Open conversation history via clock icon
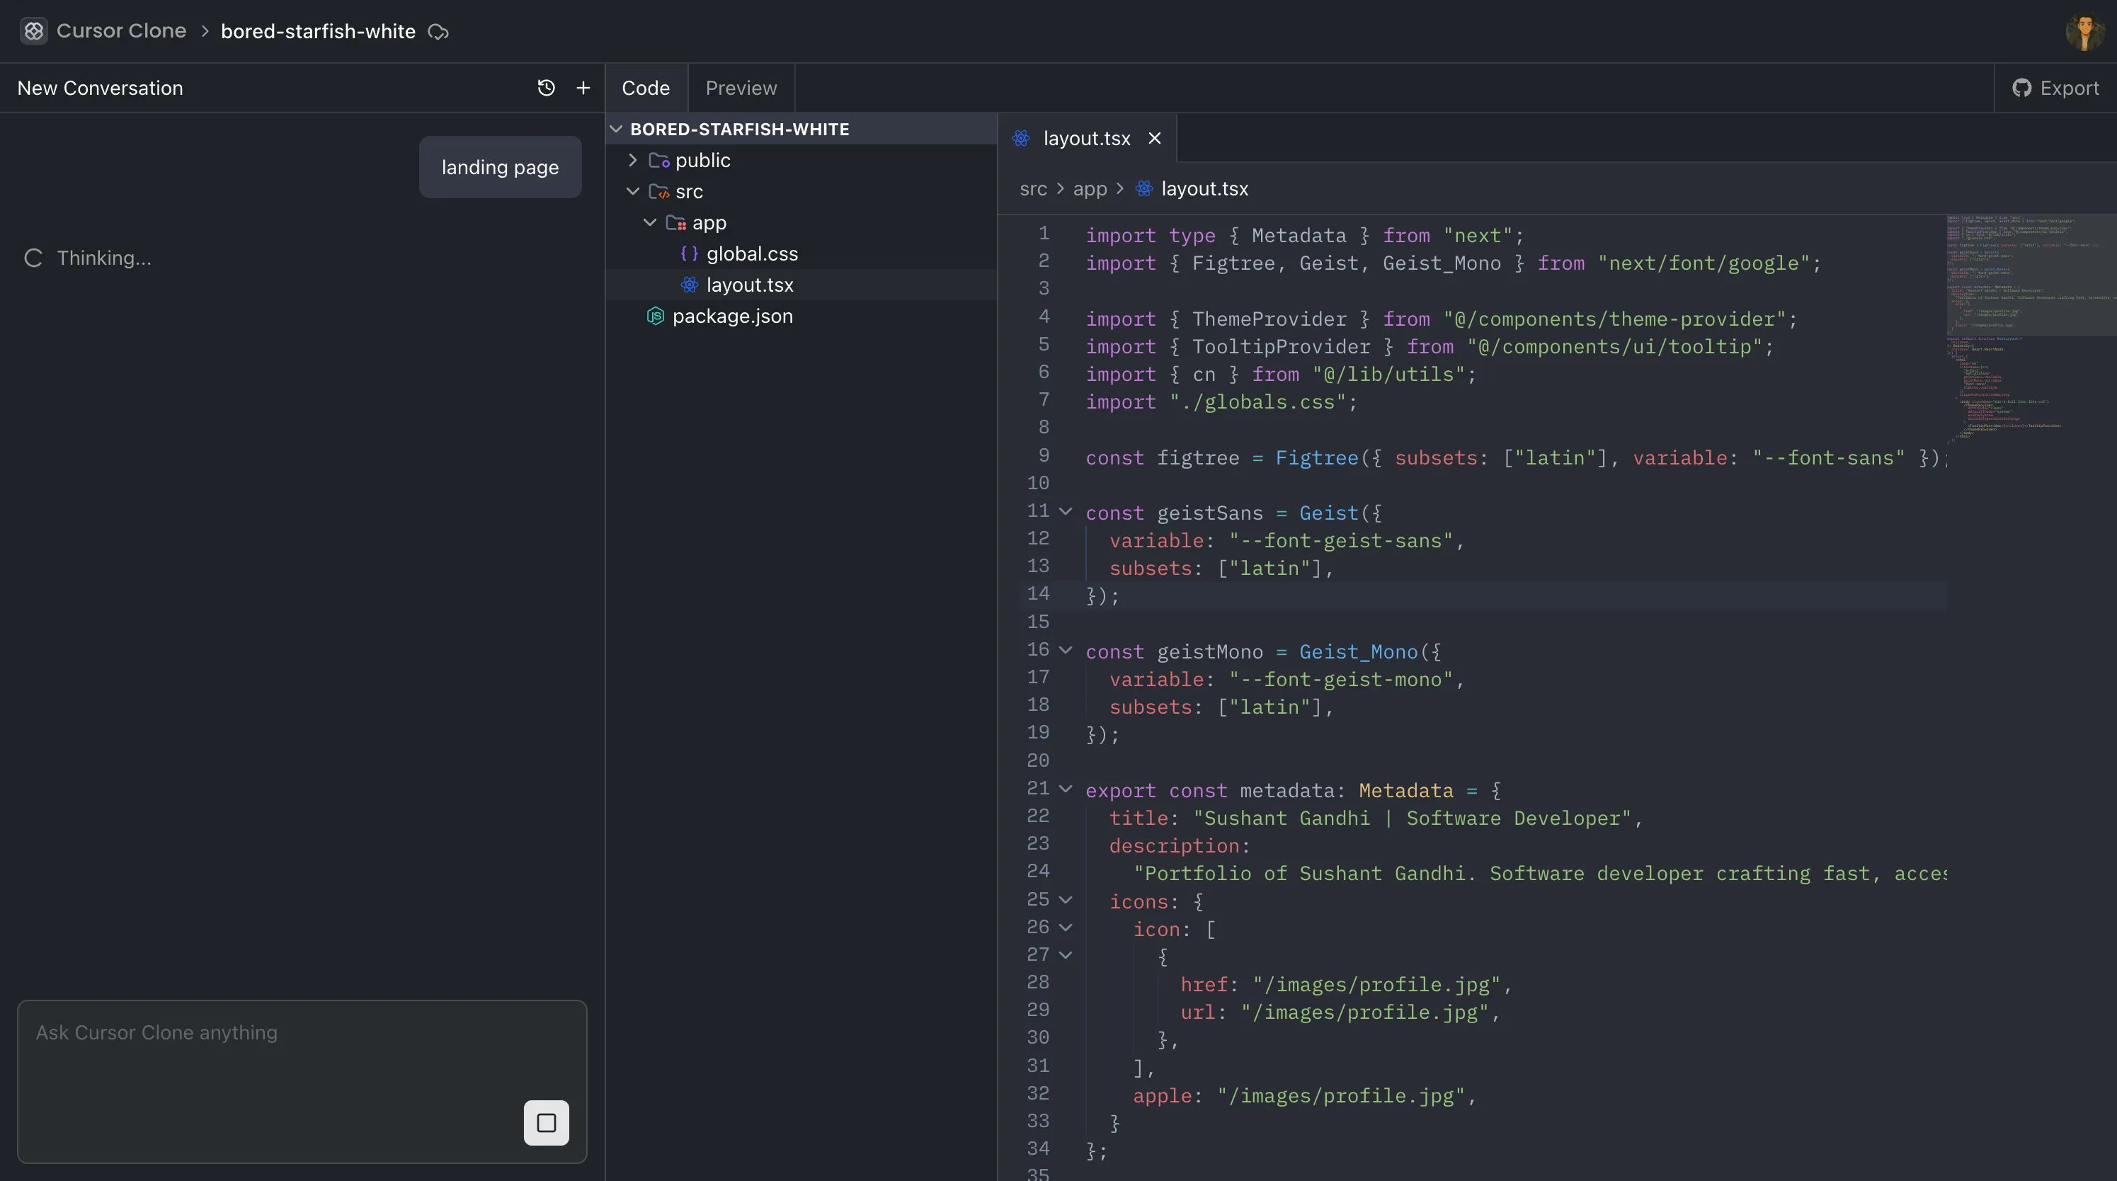This screenshot has width=2117, height=1181. point(546,87)
